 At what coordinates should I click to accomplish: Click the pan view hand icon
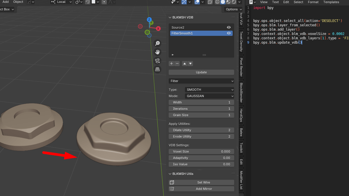pos(157,52)
